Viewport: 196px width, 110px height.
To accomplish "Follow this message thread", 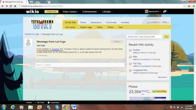I will click(x=117, y=42).
